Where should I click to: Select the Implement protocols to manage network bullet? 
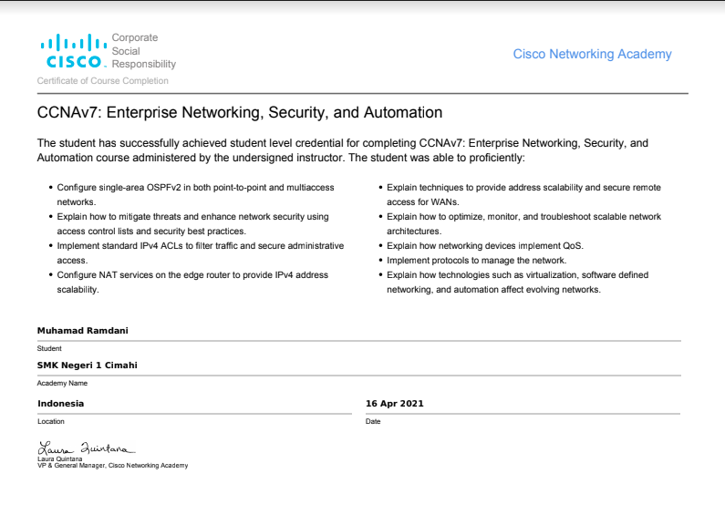click(x=476, y=260)
